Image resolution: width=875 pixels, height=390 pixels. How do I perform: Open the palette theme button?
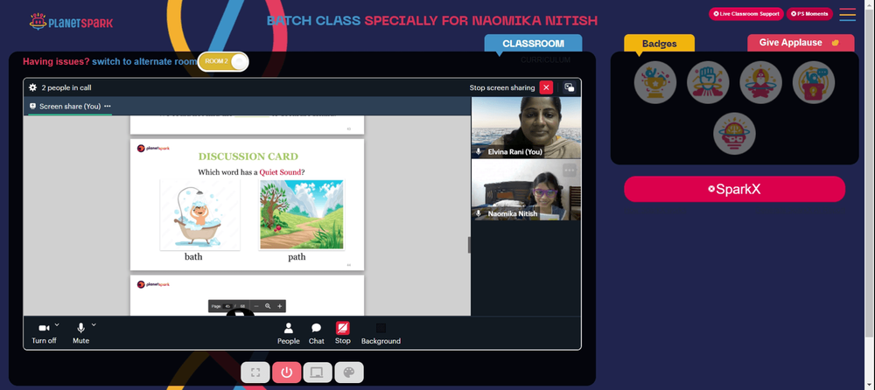(349, 373)
